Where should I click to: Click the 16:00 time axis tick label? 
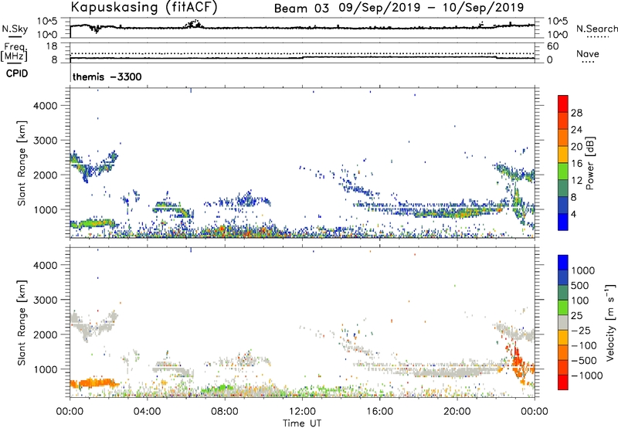point(379,412)
